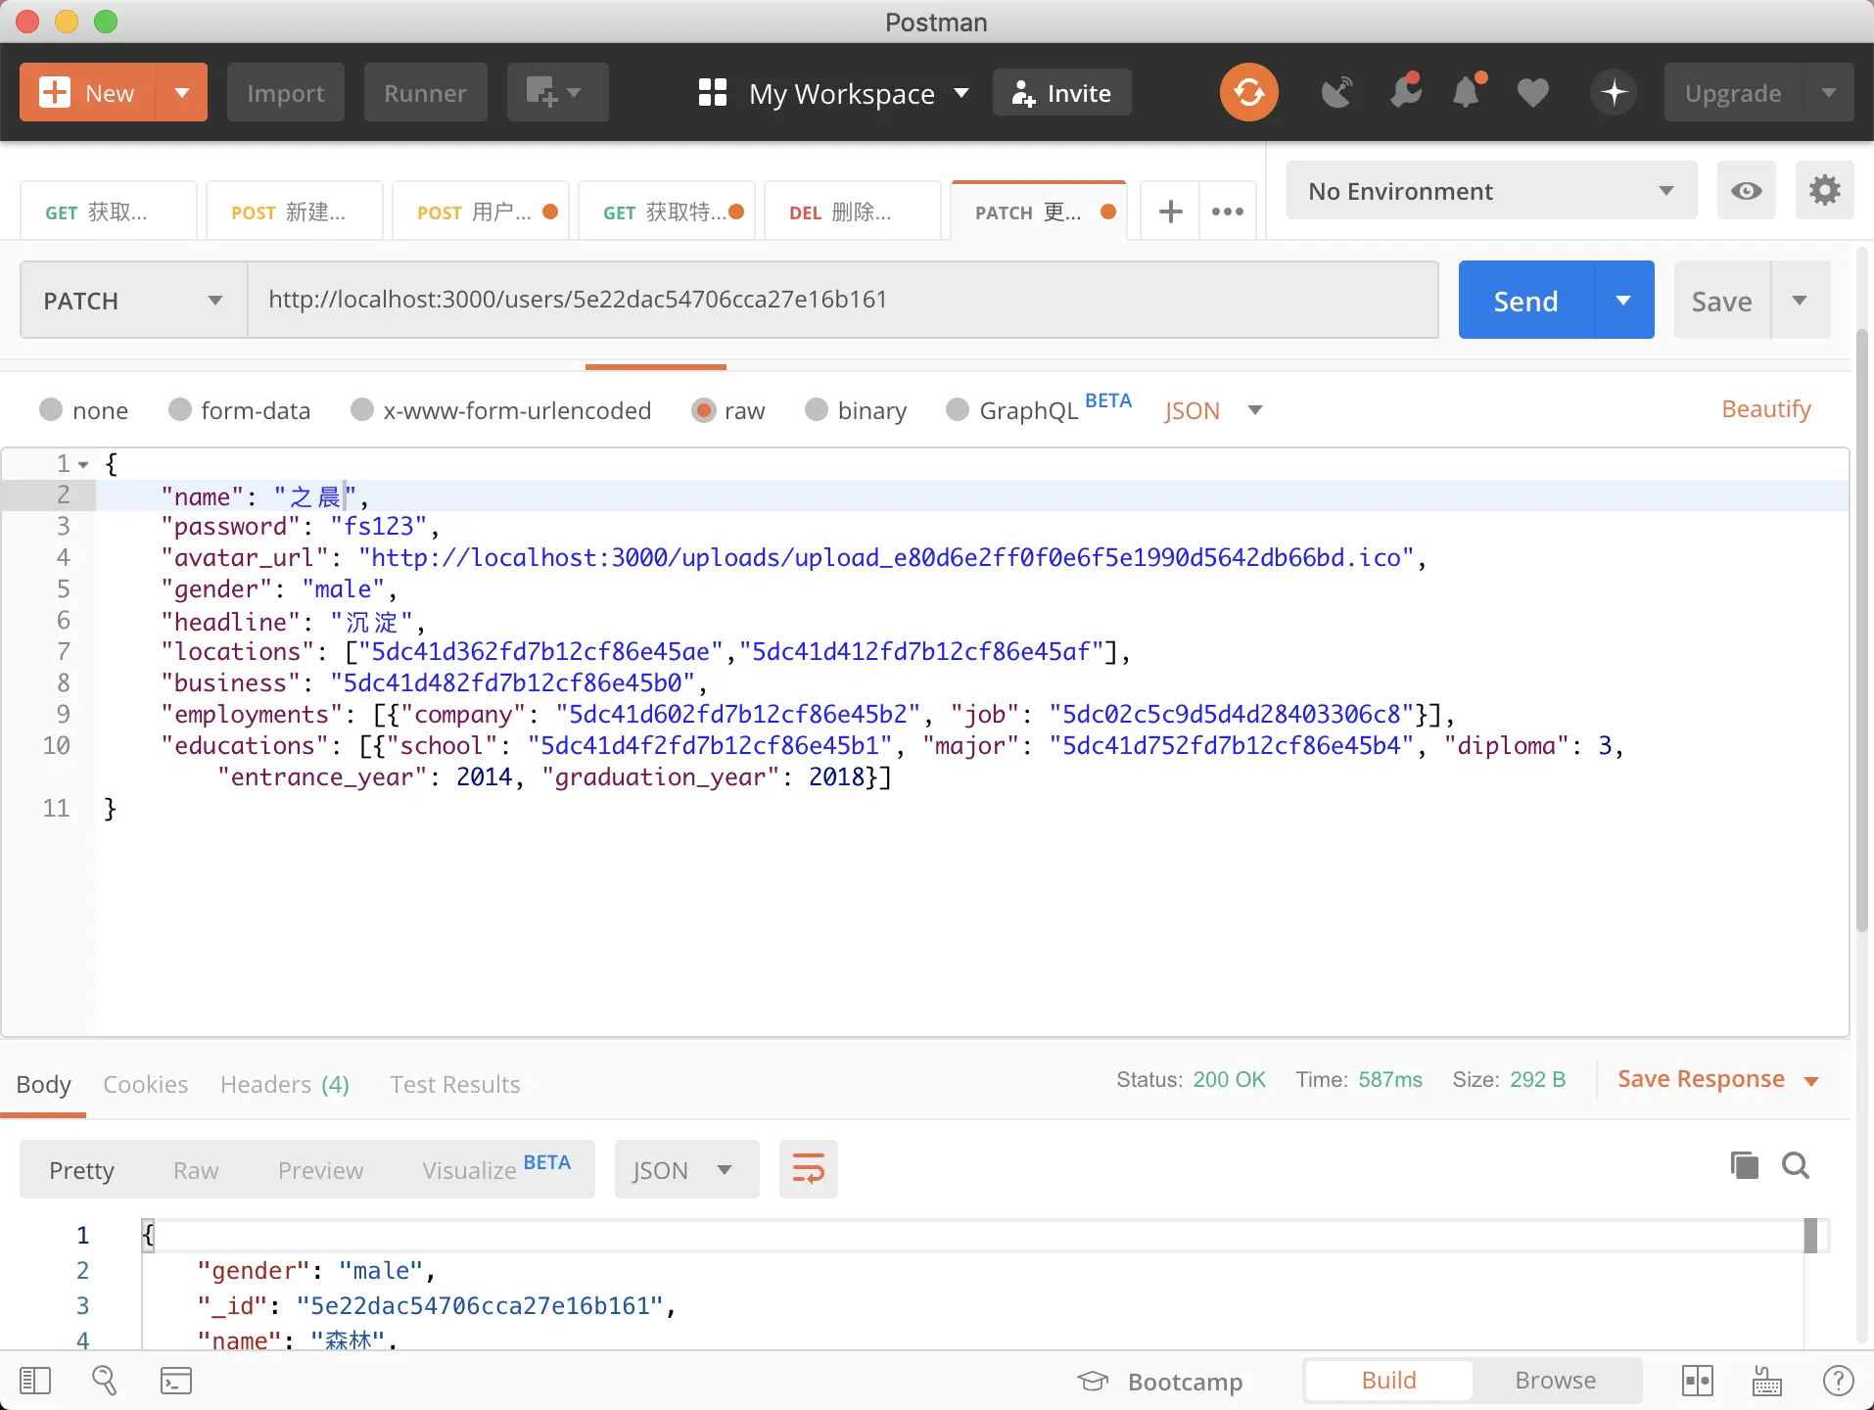Viewport: 1874px width, 1410px height.
Task: Change the request body JSON type
Action: pos(1212,410)
